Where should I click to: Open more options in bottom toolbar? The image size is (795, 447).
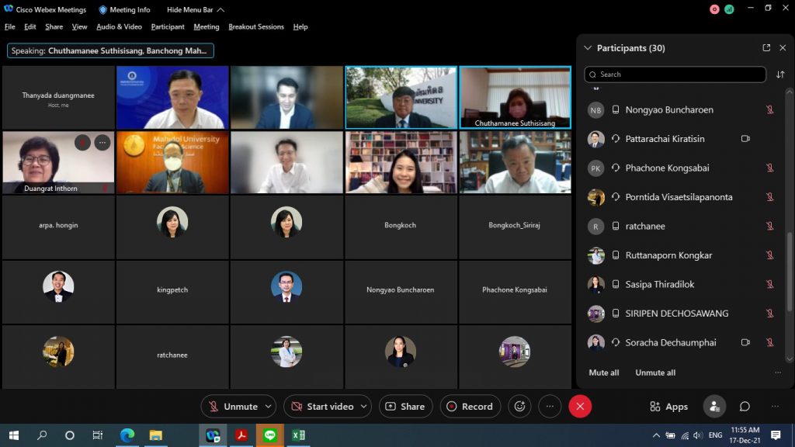point(550,407)
